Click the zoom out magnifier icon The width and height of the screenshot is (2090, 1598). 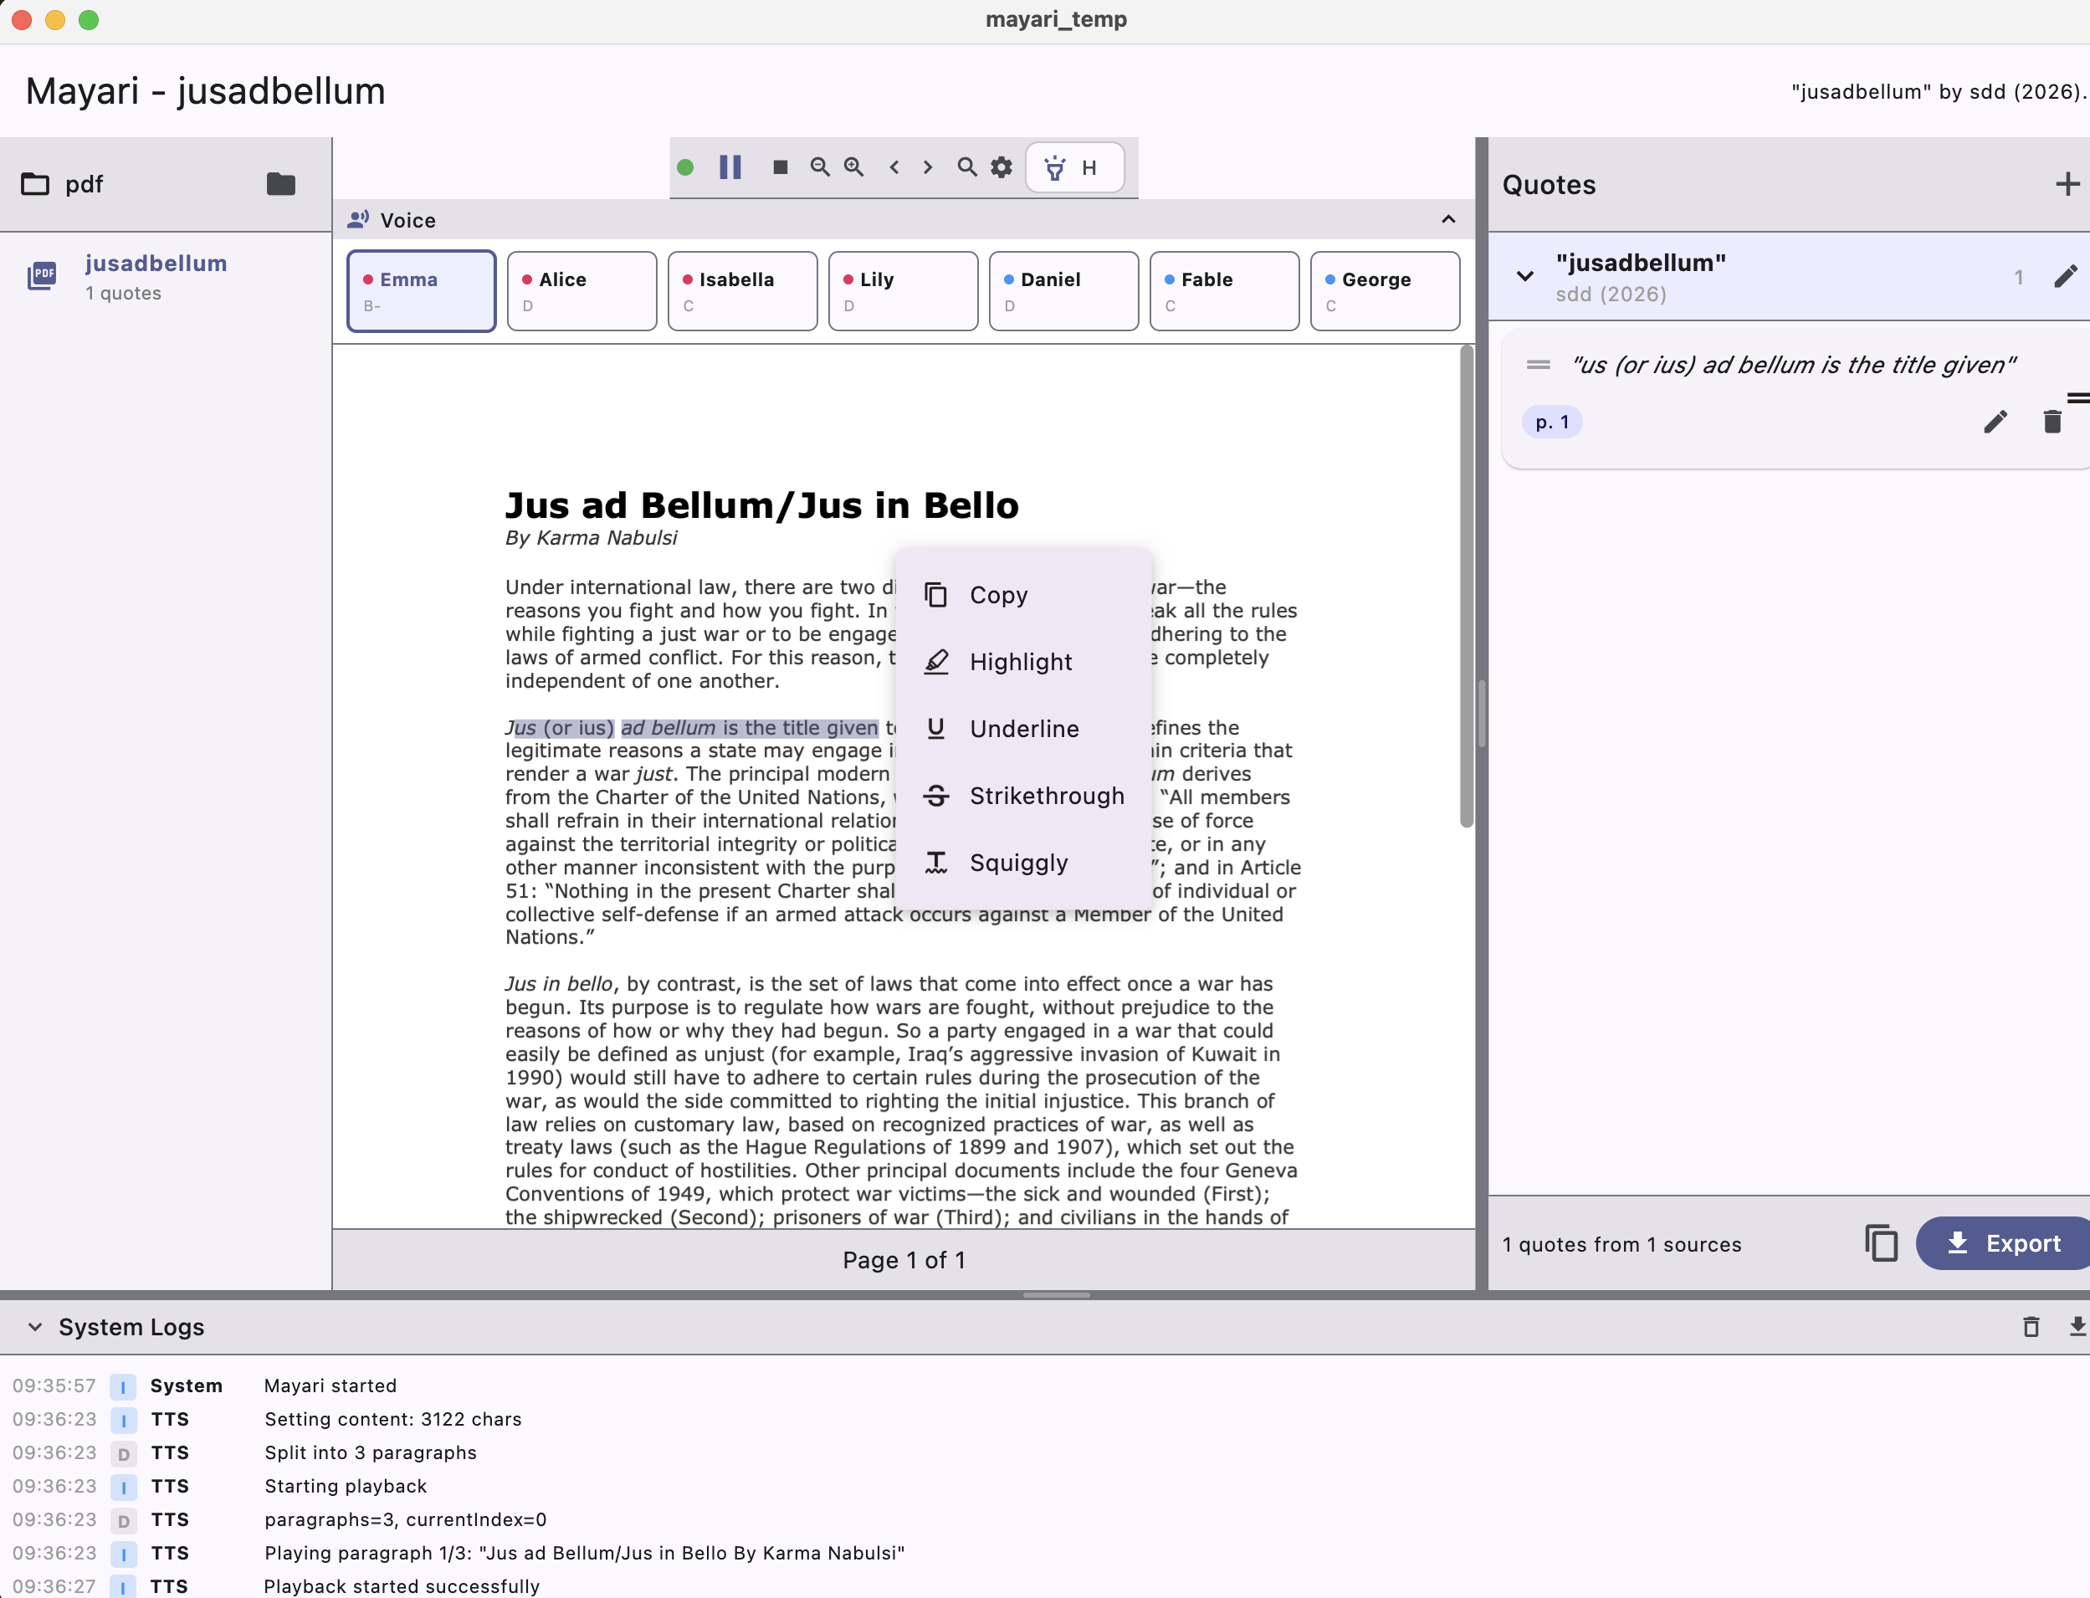(x=819, y=167)
